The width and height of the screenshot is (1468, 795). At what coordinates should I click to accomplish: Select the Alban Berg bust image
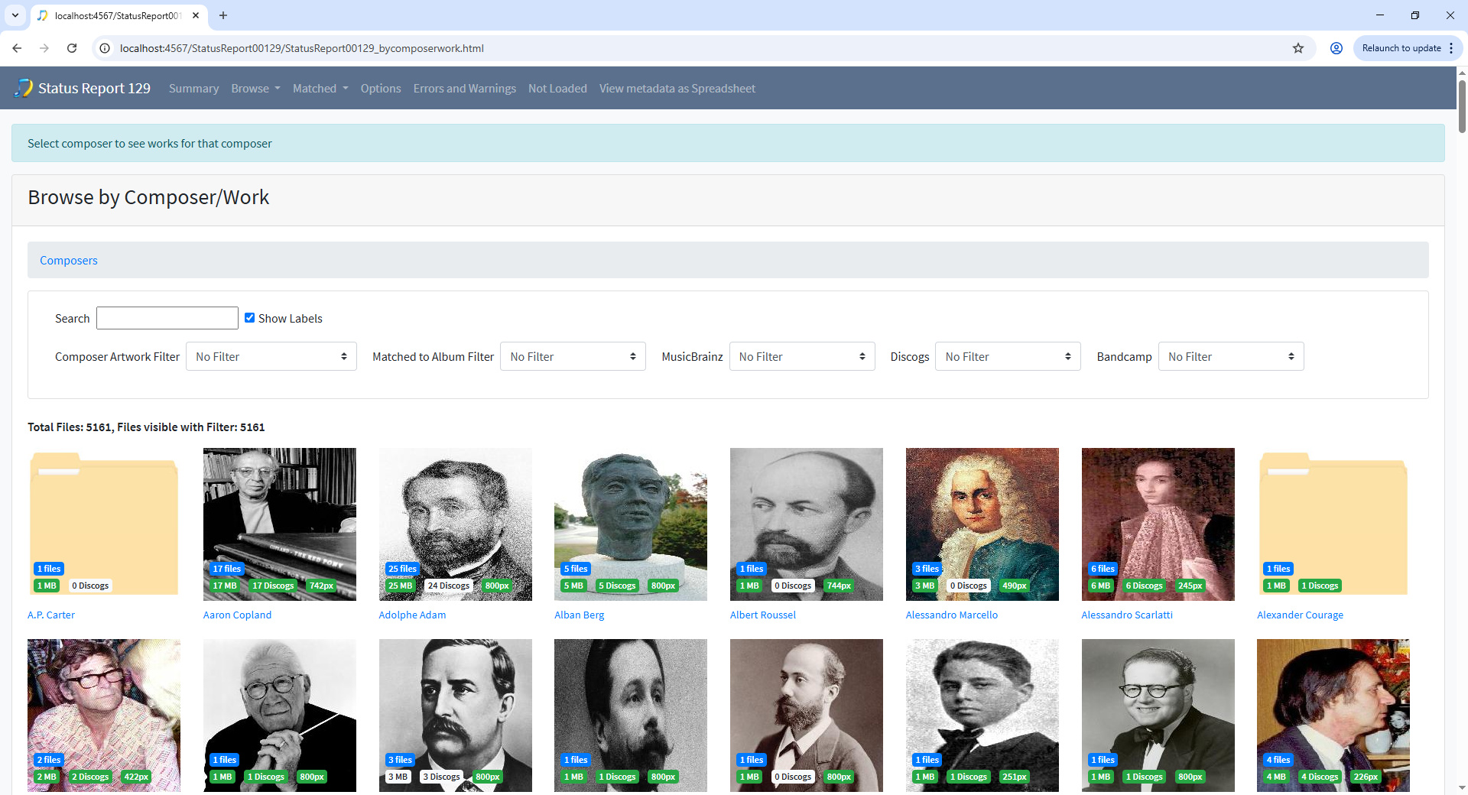coord(631,524)
